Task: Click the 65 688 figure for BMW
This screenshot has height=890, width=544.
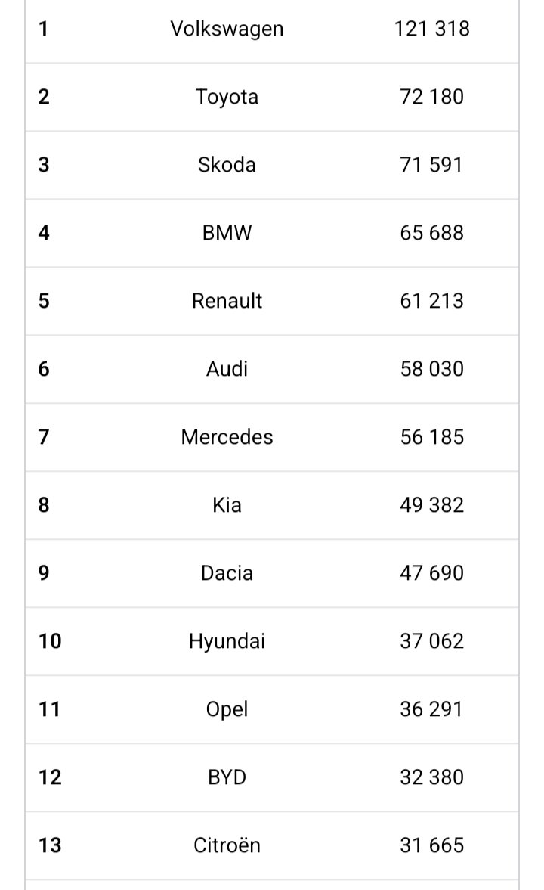Action: 431,233
